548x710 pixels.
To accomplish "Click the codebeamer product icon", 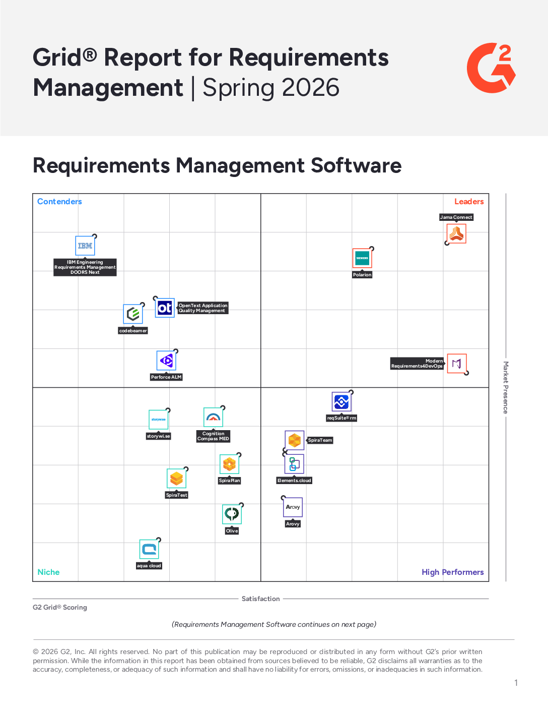I will 133,314.
